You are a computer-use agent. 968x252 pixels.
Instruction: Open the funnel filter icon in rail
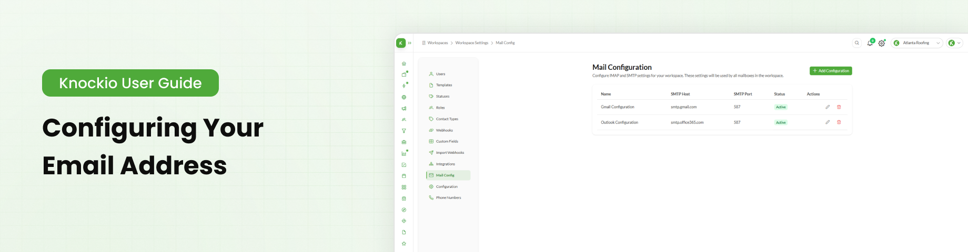click(x=404, y=131)
